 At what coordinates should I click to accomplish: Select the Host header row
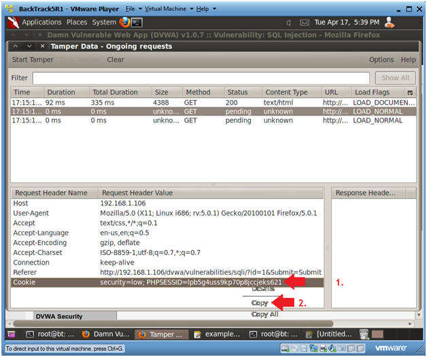[x=167, y=203]
